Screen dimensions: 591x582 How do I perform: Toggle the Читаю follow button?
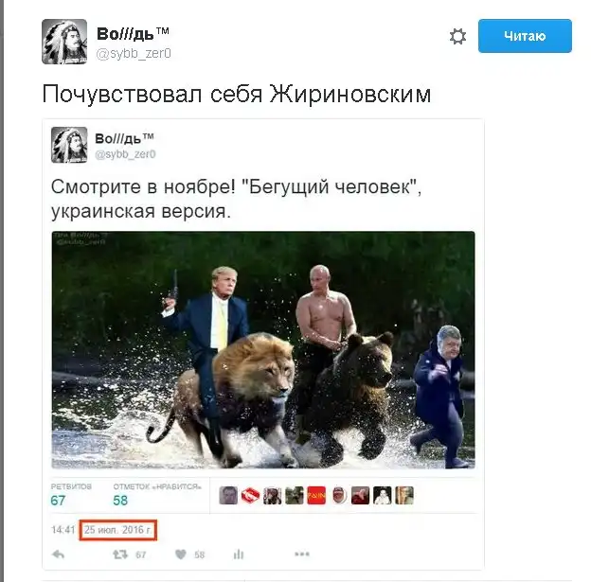click(x=525, y=36)
